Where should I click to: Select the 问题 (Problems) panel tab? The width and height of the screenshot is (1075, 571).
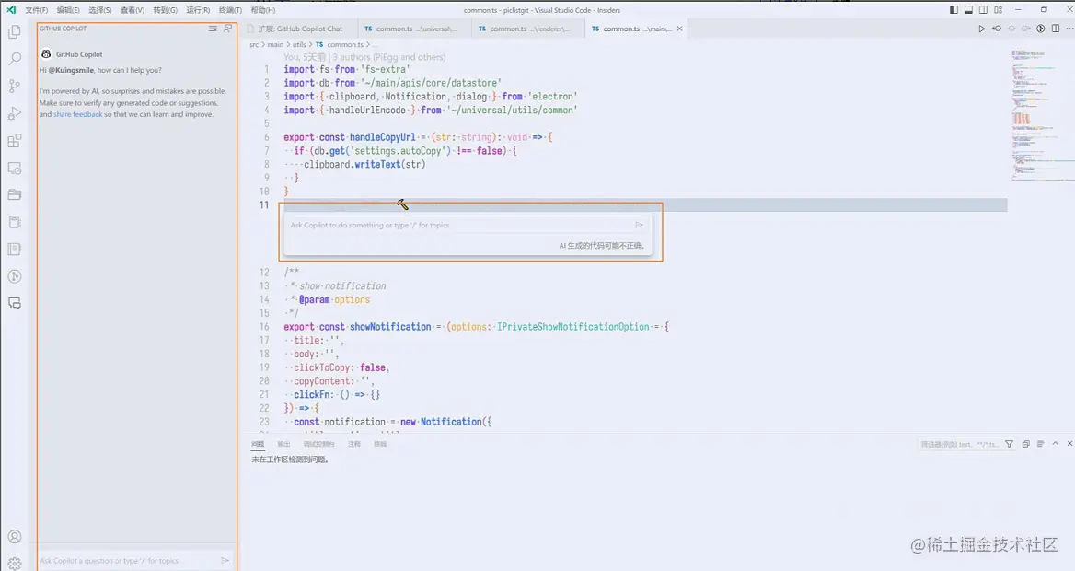(x=258, y=444)
